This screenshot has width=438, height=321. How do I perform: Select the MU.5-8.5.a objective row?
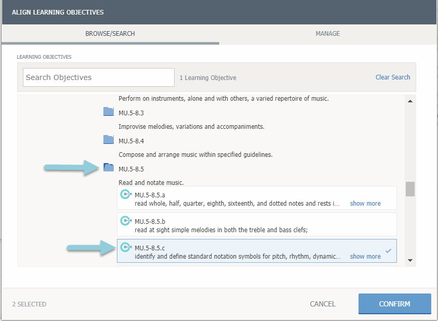pyautogui.click(x=234, y=198)
